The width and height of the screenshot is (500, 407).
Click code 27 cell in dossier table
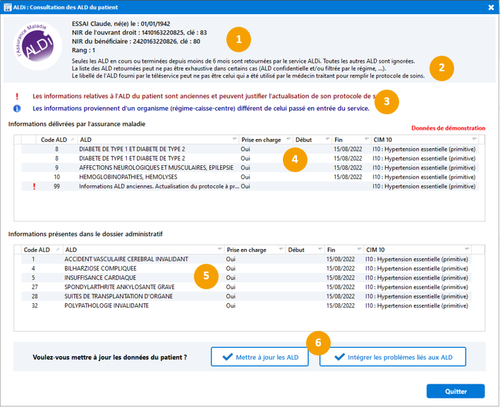35,287
